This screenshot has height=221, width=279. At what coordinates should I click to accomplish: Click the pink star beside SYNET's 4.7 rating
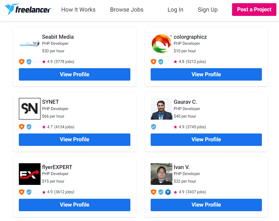click(44, 127)
